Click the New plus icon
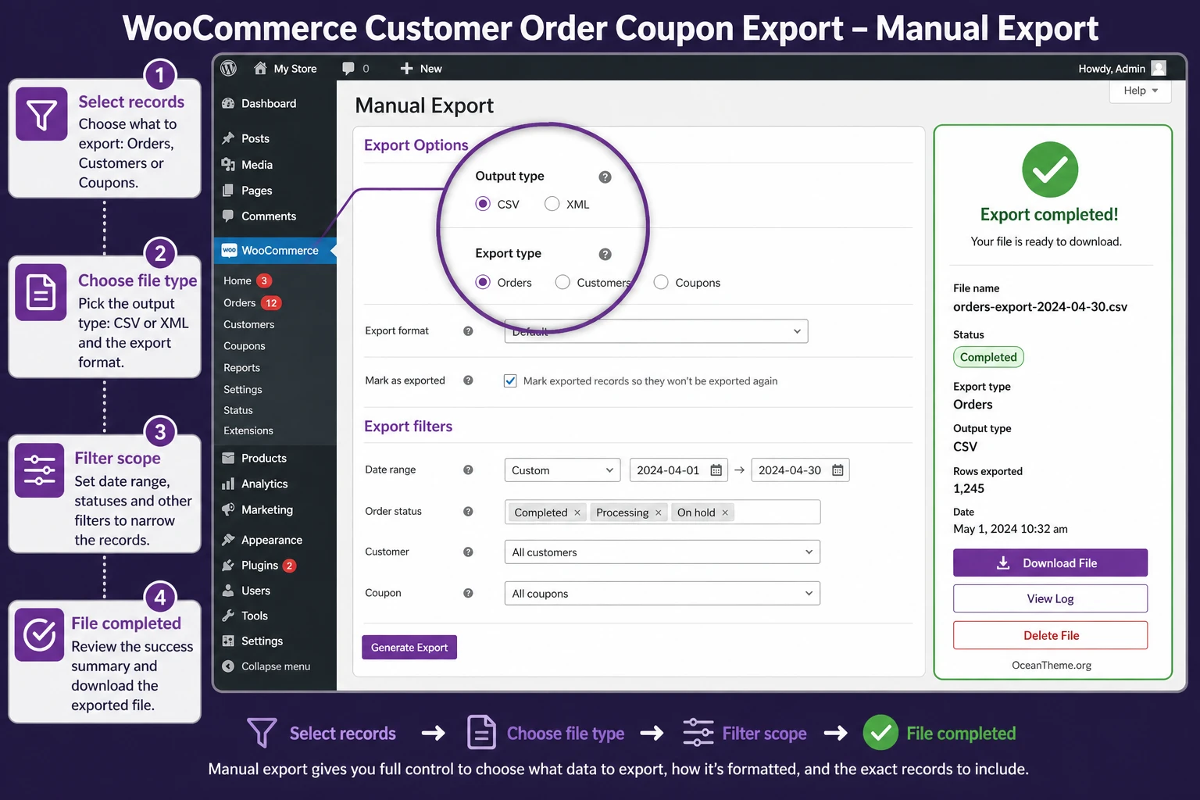 pos(406,68)
